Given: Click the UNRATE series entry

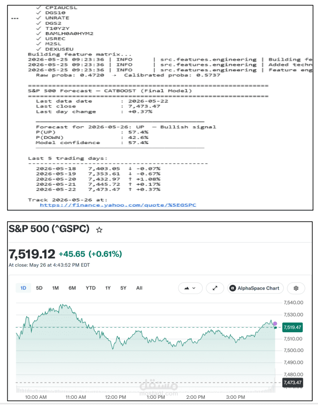Looking at the screenshot, I should pos(57,18).
